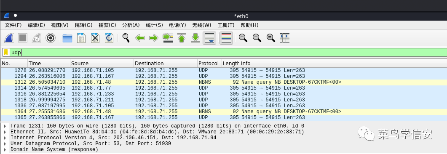Expand the Frame 1231 details
Viewport: 447px width, 154px height.
(5, 126)
